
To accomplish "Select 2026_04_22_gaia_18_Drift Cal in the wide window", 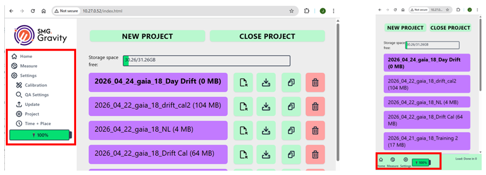I will (x=158, y=154).
